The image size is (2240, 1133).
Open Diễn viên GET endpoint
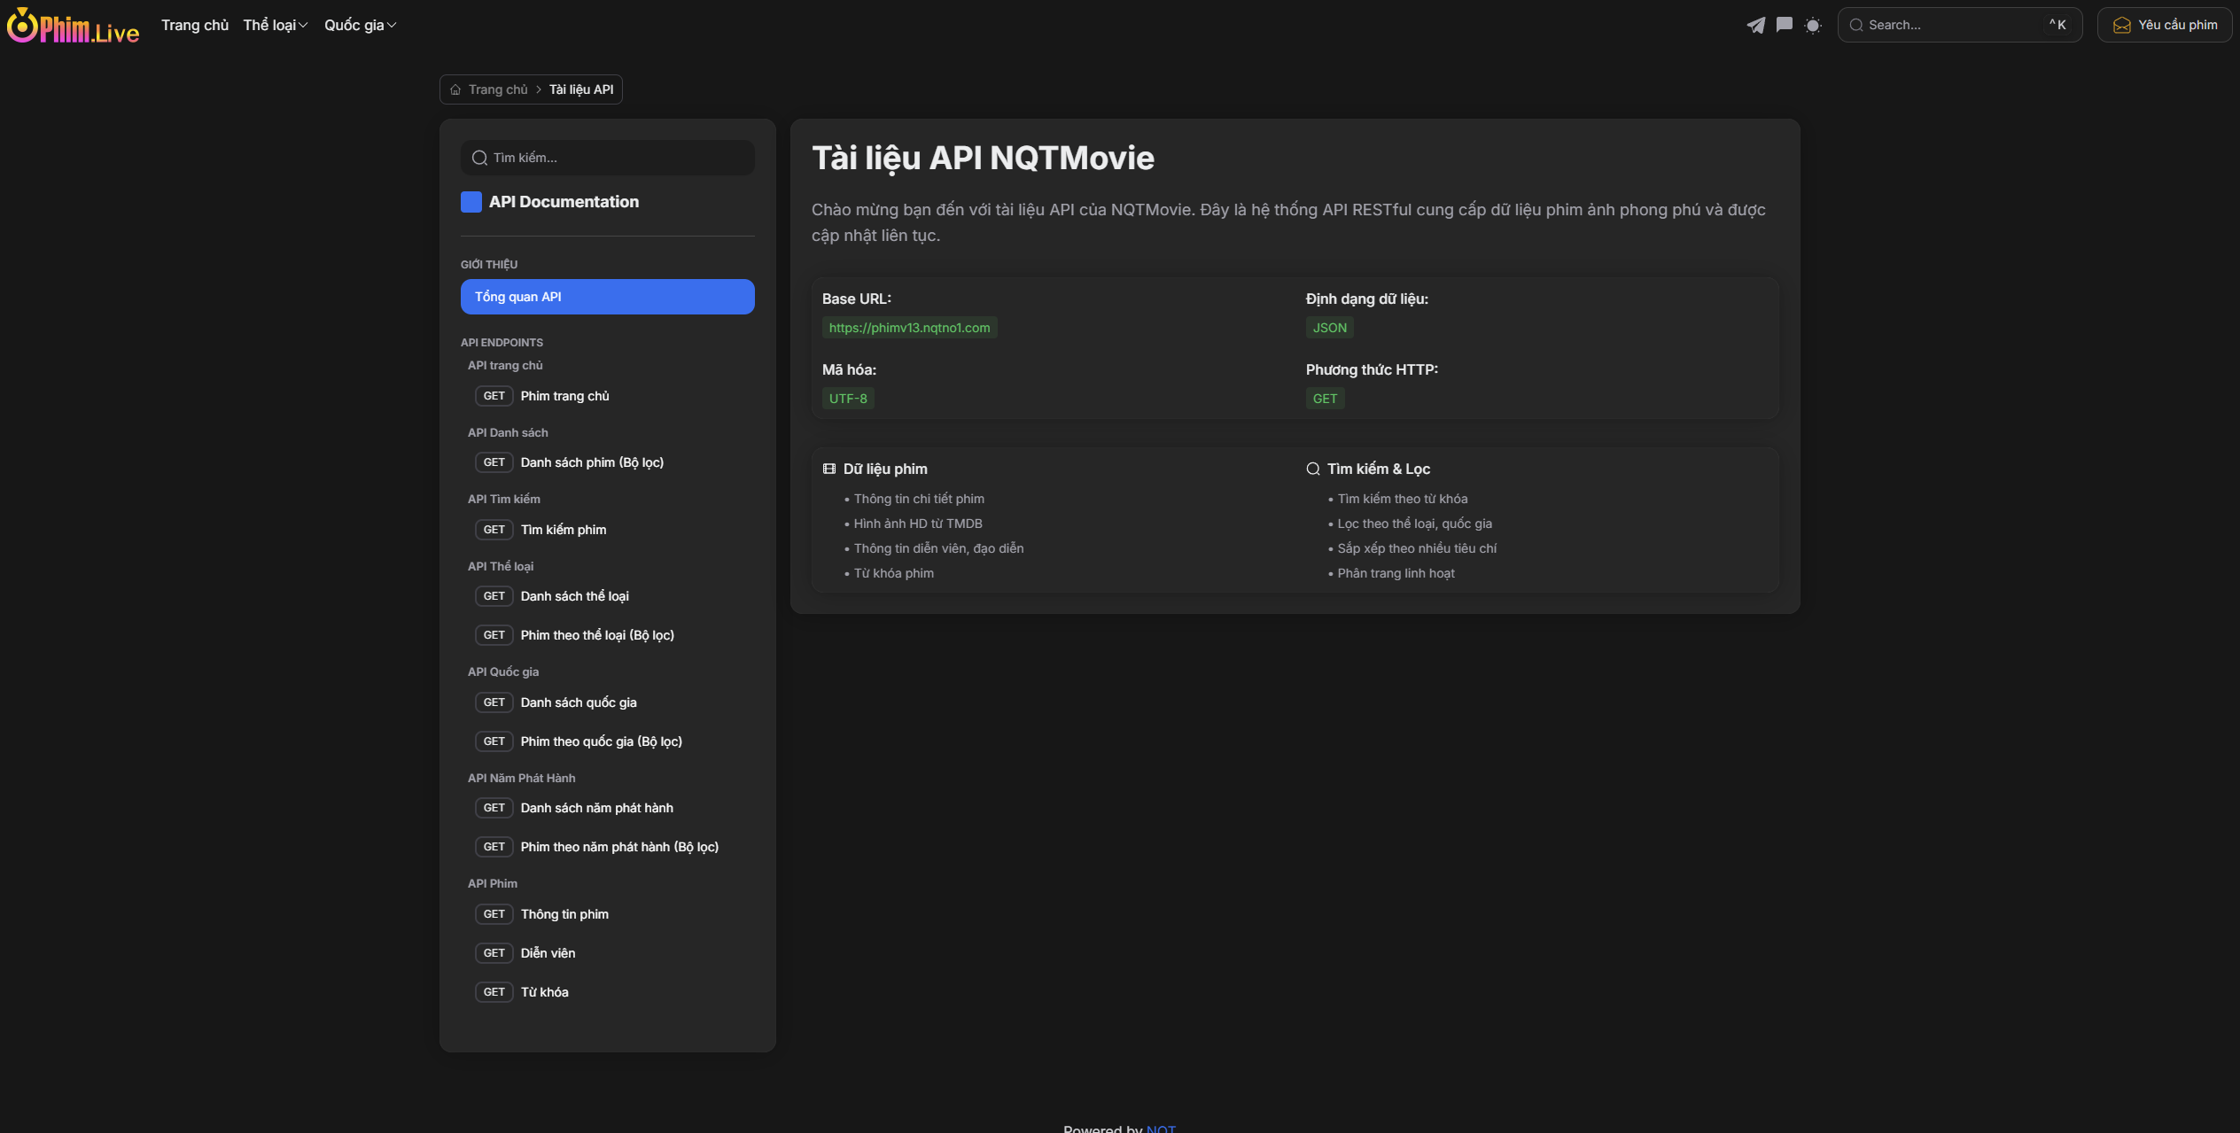click(x=548, y=953)
